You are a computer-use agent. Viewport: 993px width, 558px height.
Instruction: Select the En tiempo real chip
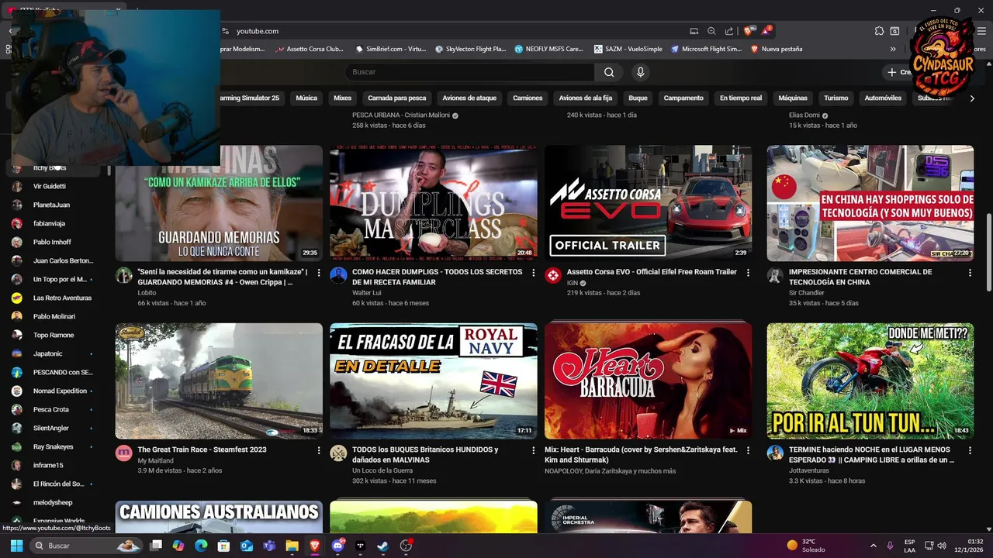click(x=741, y=98)
